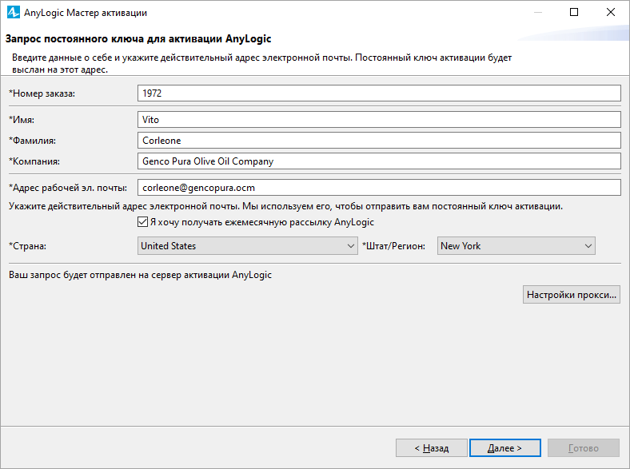The image size is (630, 469).
Task: Click the AnyLogic Мастер активации window title
Action: click(86, 13)
